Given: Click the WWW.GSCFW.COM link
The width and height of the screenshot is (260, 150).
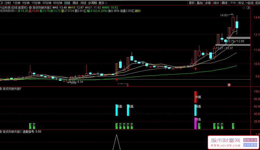Looking at the screenshot, I should click(225, 146).
